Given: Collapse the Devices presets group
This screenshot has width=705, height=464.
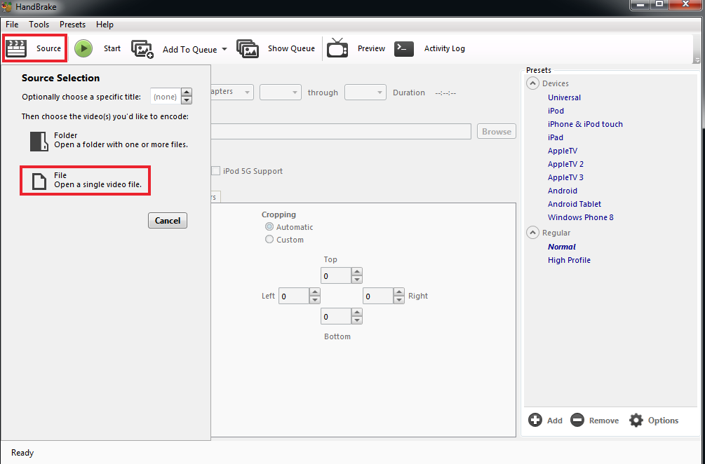Looking at the screenshot, I should (533, 83).
